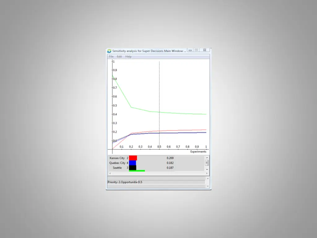This screenshot has height=238, width=317.
Task: Click the alternatives list vertical scrollbar thumb
Action: pos(206,163)
